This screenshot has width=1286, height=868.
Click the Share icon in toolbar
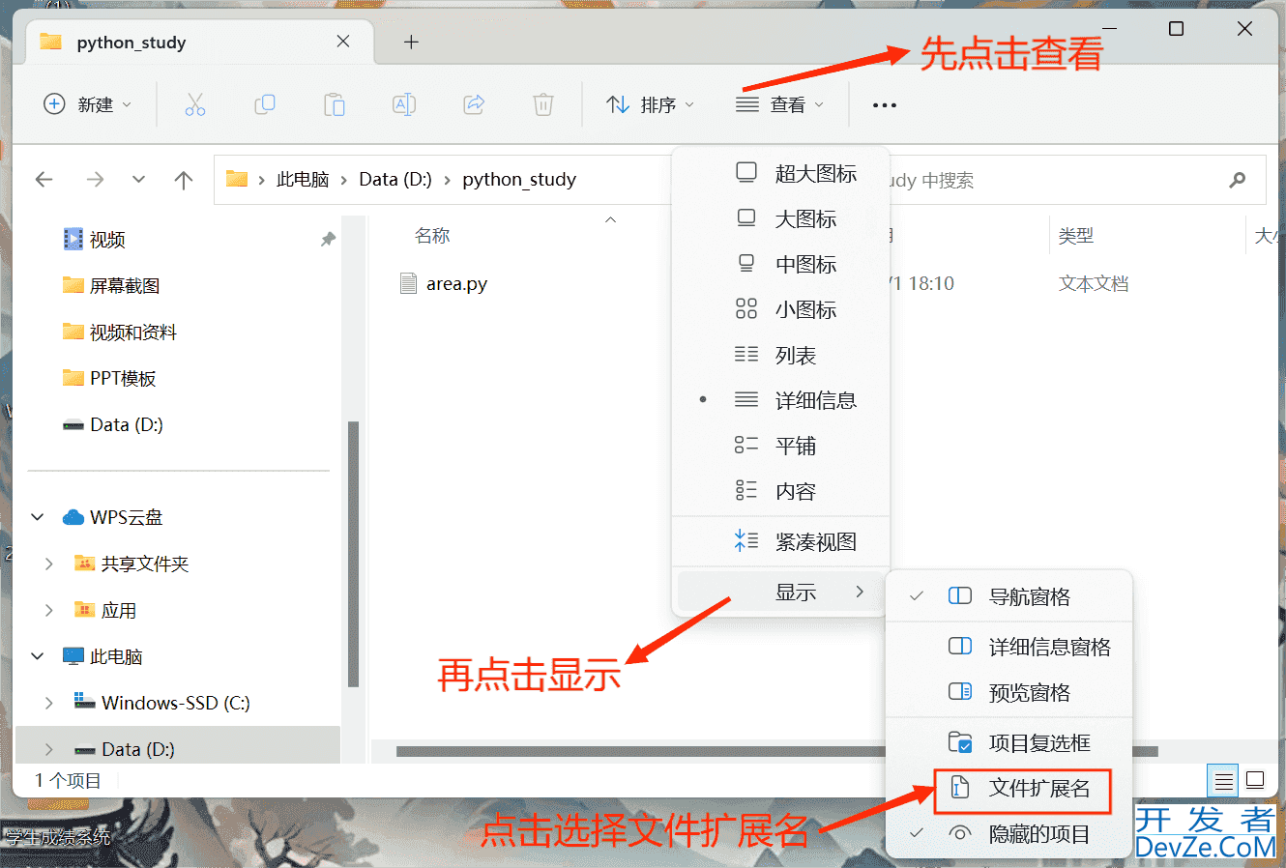click(x=474, y=104)
